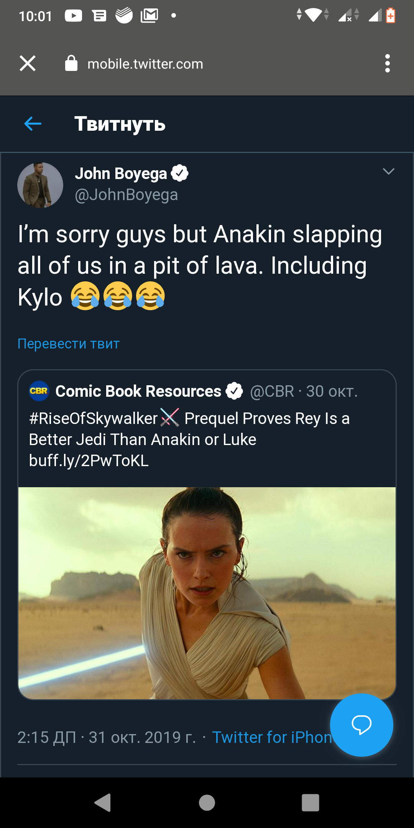Viewport: 414px width, 828px height.
Task: Close the browser custom tab
Action: (28, 64)
